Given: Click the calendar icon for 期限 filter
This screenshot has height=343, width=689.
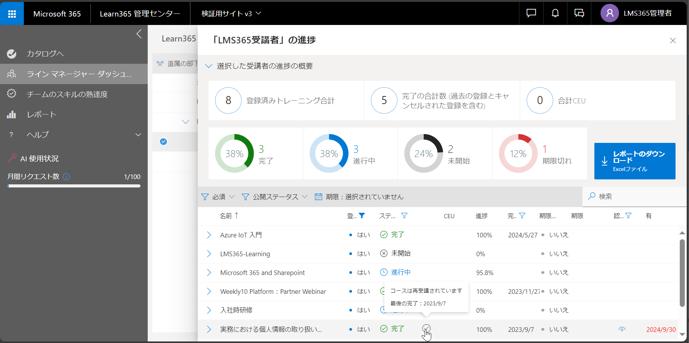Looking at the screenshot, I should coord(319,197).
